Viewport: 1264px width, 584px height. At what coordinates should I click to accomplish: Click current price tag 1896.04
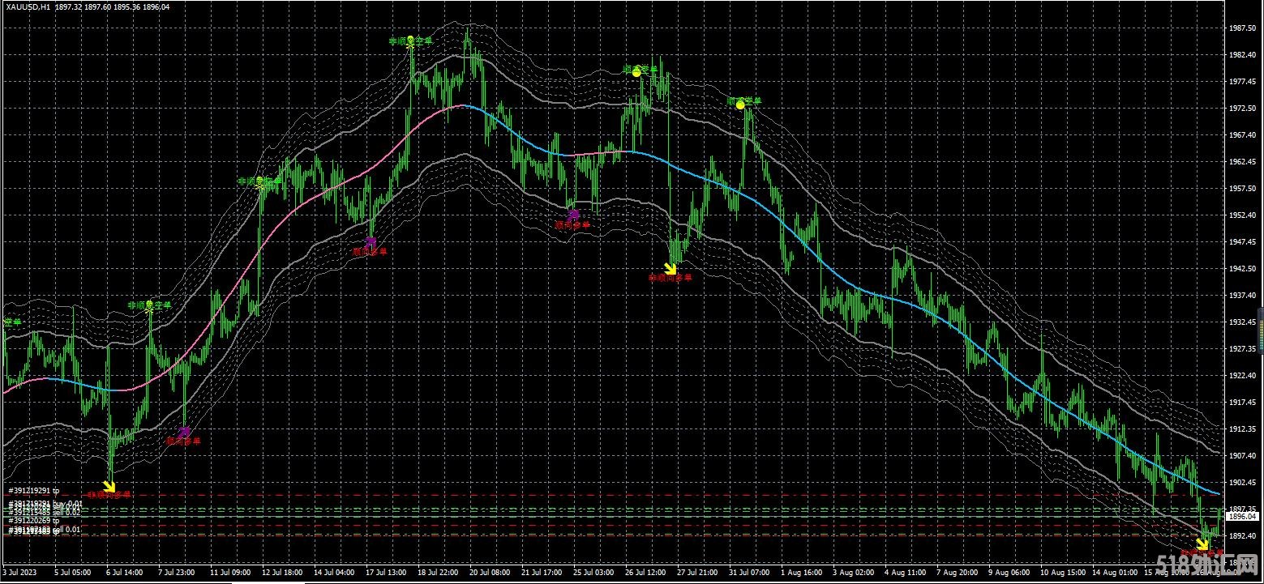1241,516
